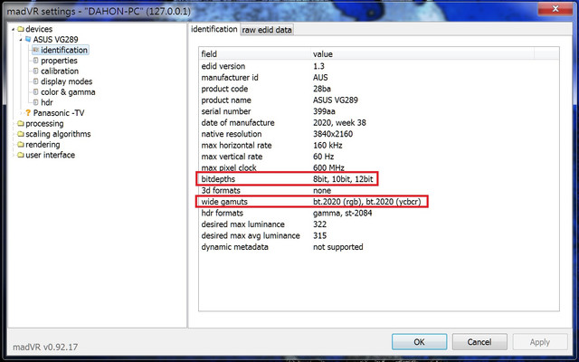579x362 pixels.
Task: Open the properties tree item
Action: 59,61
